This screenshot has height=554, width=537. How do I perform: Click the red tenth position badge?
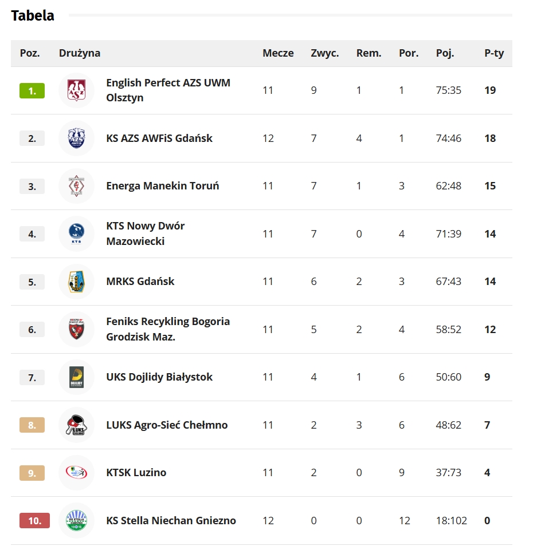click(x=34, y=521)
